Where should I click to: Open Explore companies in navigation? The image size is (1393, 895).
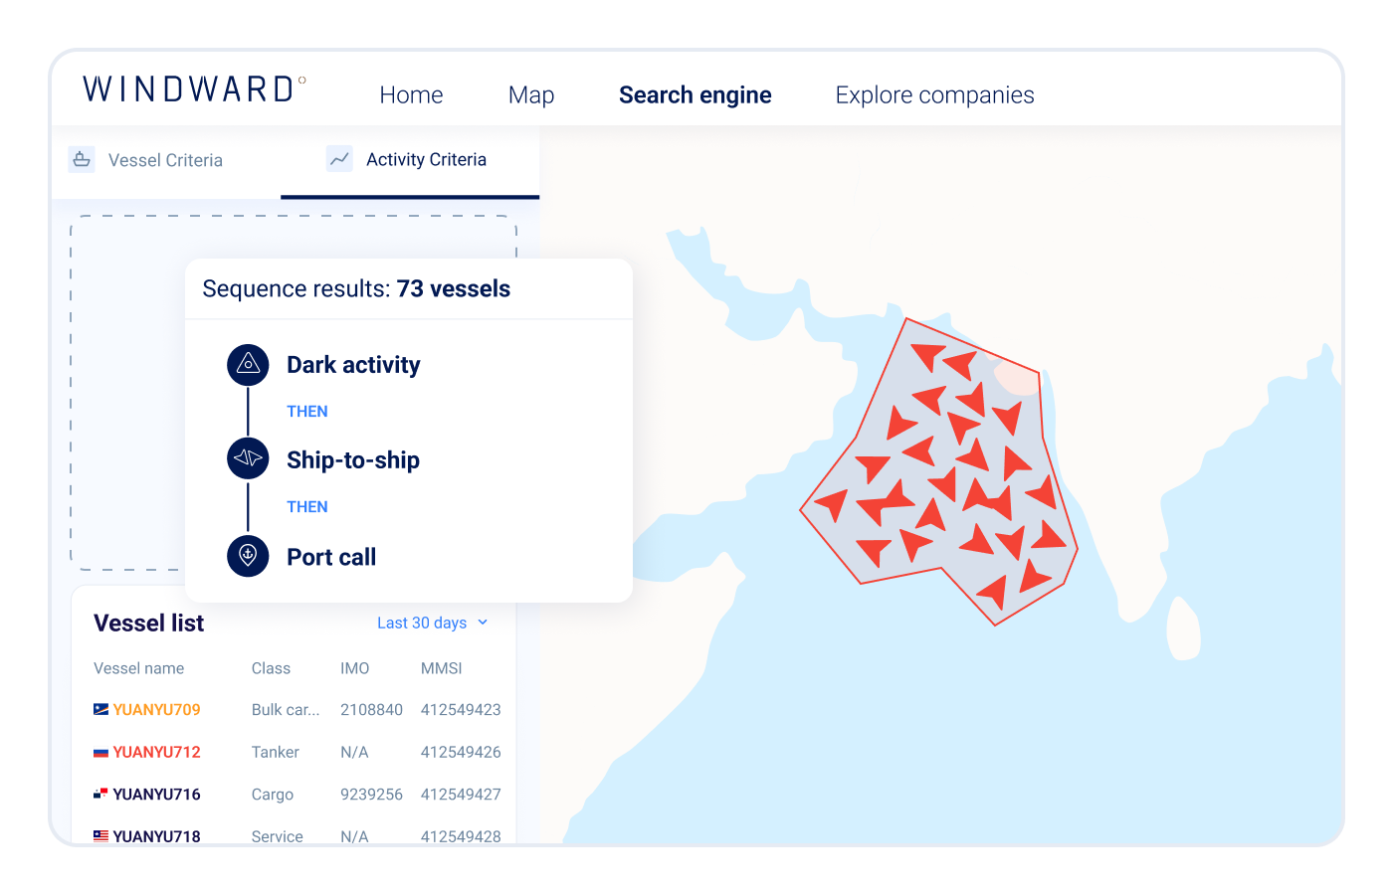click(x=934, y=95)
